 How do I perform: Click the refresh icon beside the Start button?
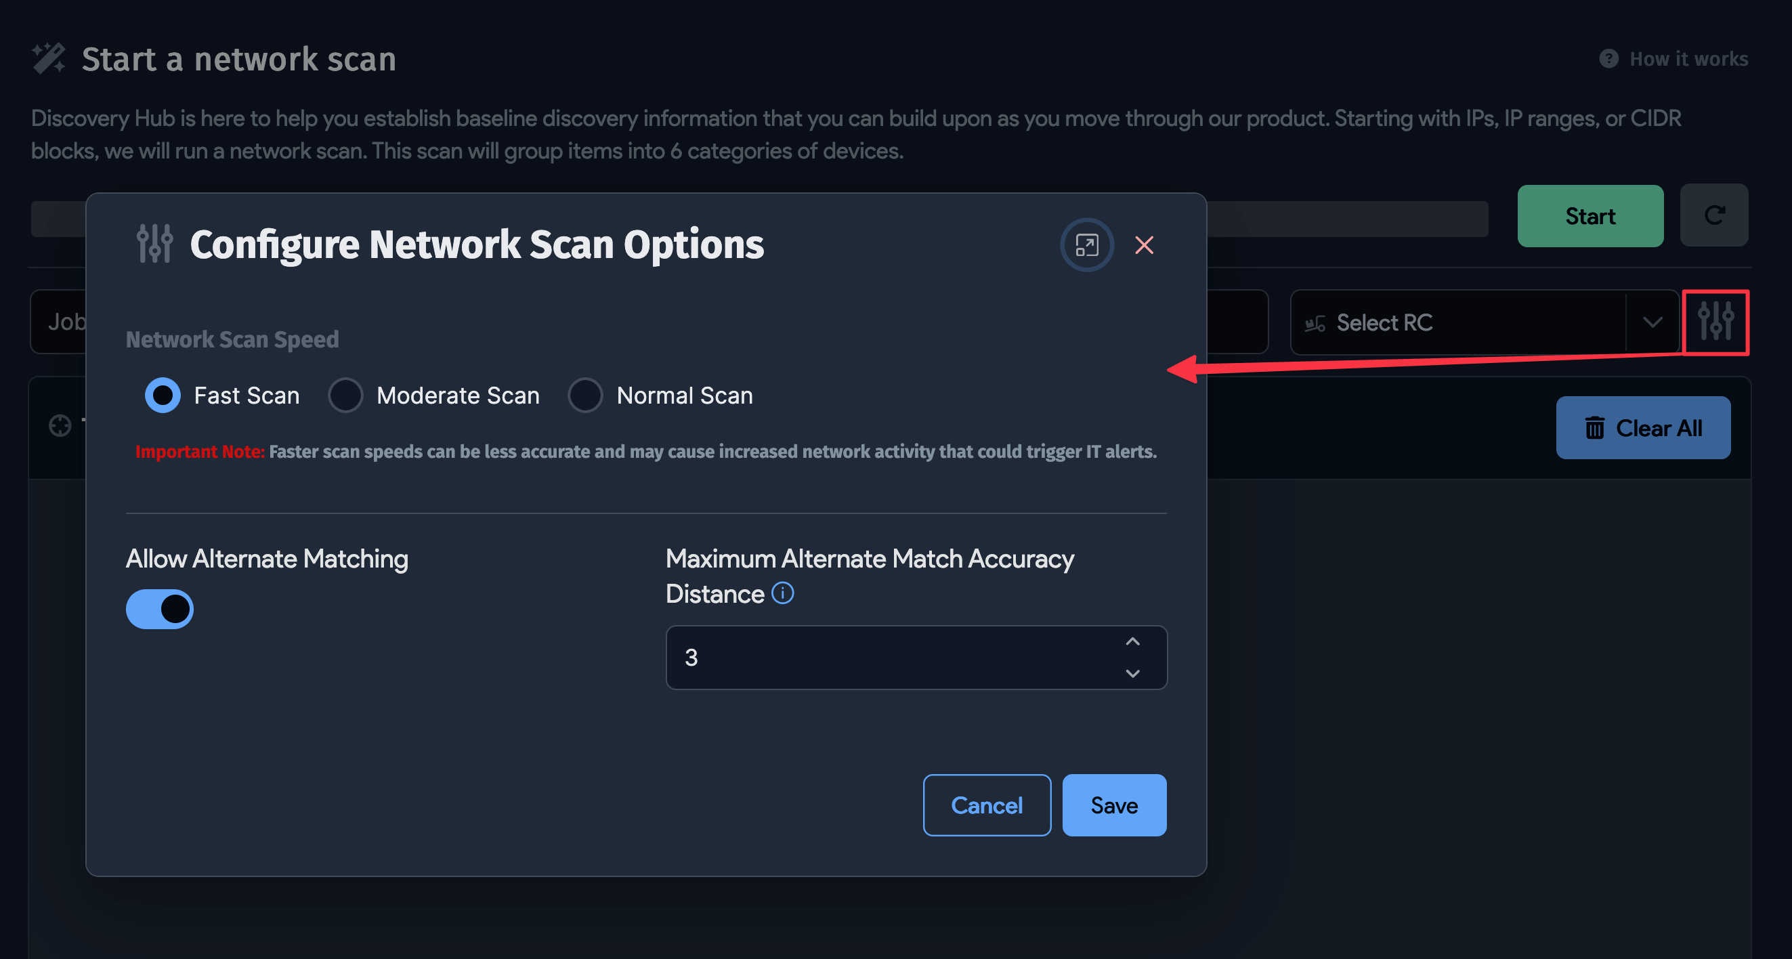[x=1713, y=215]
